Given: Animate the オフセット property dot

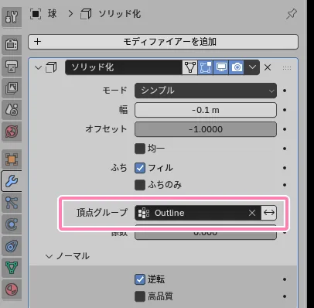Looking at the screenshot, I should coord(285,129).
